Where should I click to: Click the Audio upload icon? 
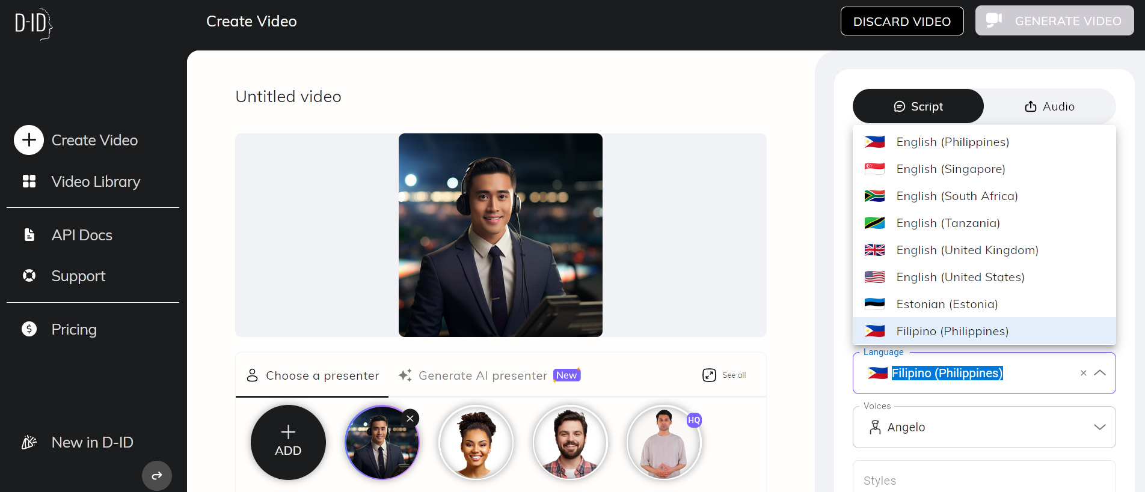(x=1031, y=106)
